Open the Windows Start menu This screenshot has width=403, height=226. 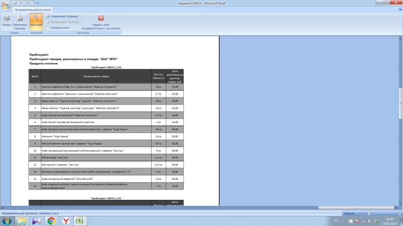point(7,221)
